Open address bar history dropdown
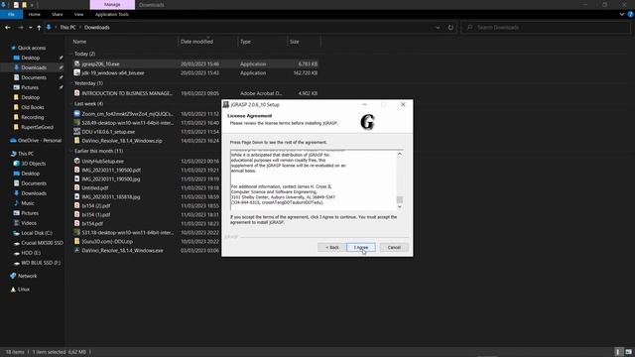 click(438, 28)
